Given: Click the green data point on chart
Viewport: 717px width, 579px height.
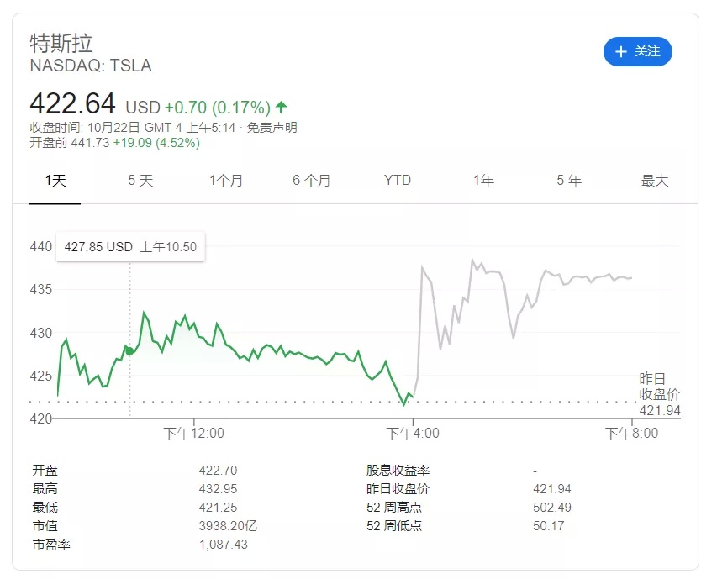Looking at the screenshot, I should point(129,351).
